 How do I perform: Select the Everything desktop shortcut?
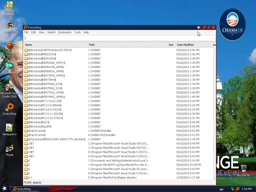(x=9, y=109)
